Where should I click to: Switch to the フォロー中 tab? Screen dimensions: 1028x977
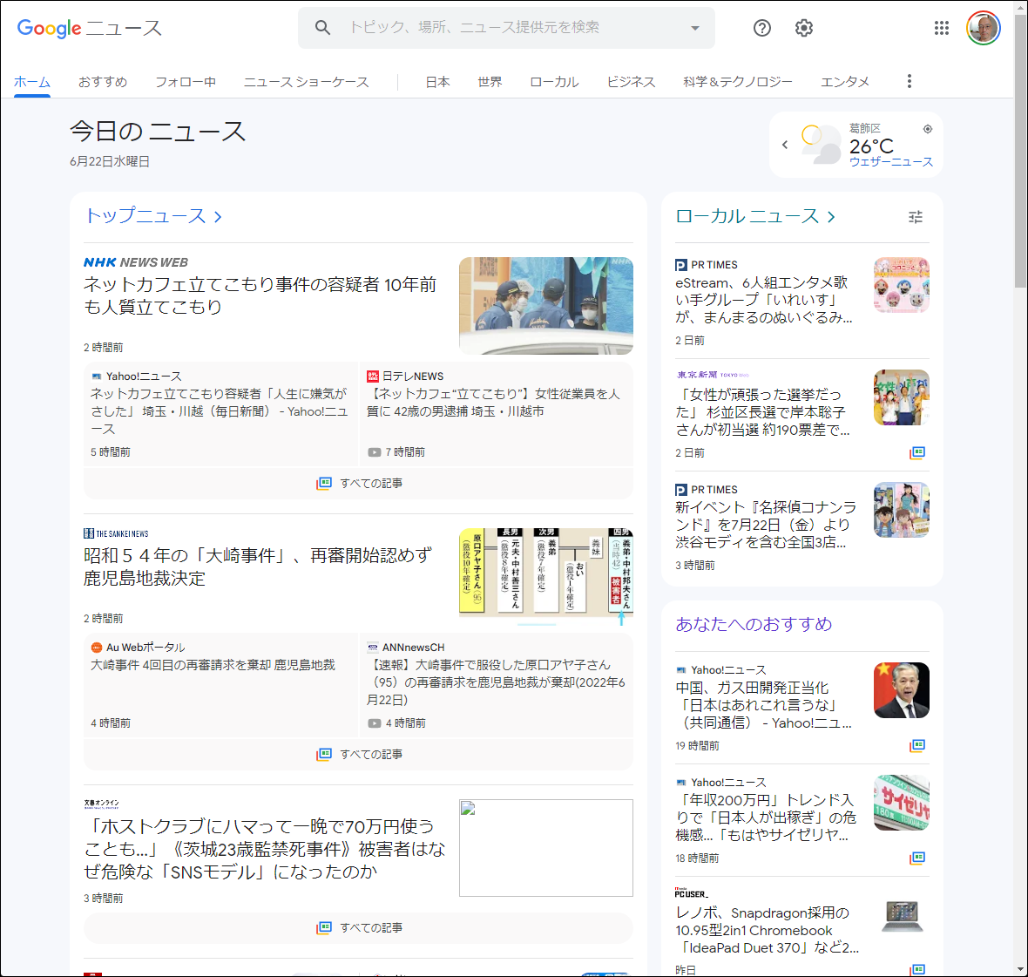[186, 82]
